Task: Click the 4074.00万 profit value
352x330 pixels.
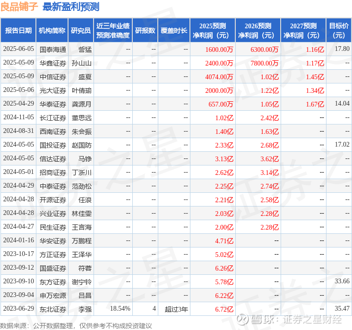Action: pyautogui.click(x=219, y=77)
